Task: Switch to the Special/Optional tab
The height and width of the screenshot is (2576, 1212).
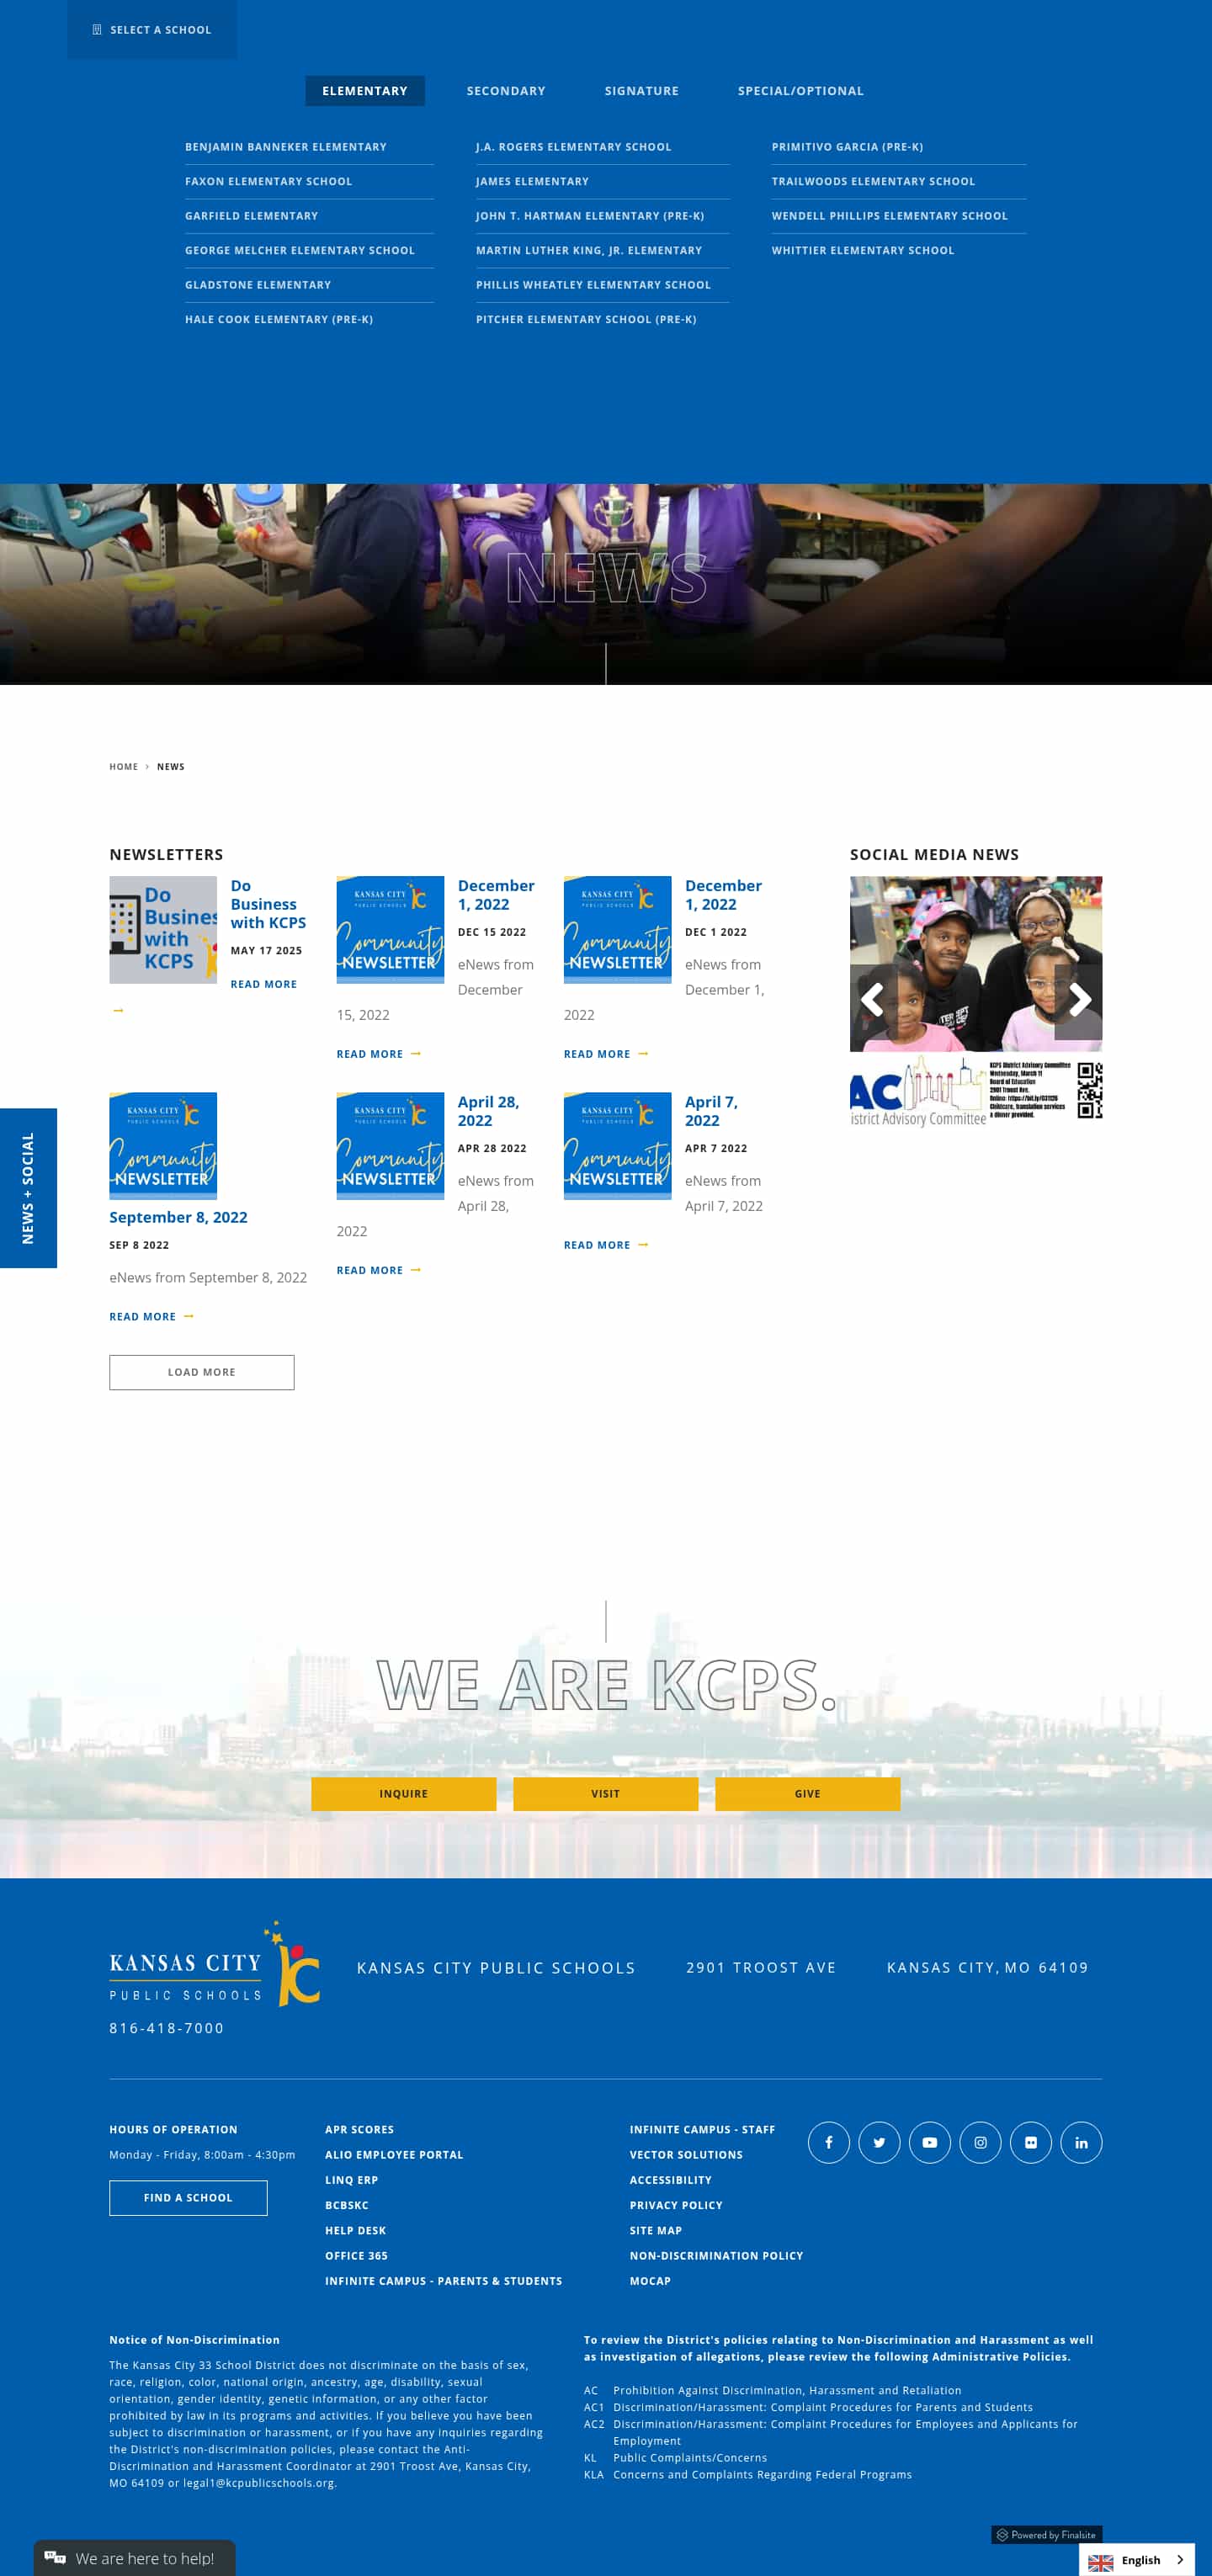Action: point(800,91)
